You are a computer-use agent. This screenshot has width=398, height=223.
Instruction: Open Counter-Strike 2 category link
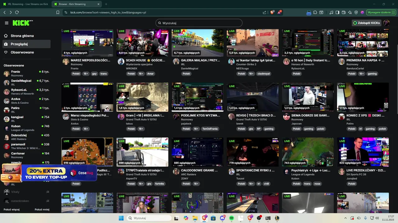click(246, 64)
